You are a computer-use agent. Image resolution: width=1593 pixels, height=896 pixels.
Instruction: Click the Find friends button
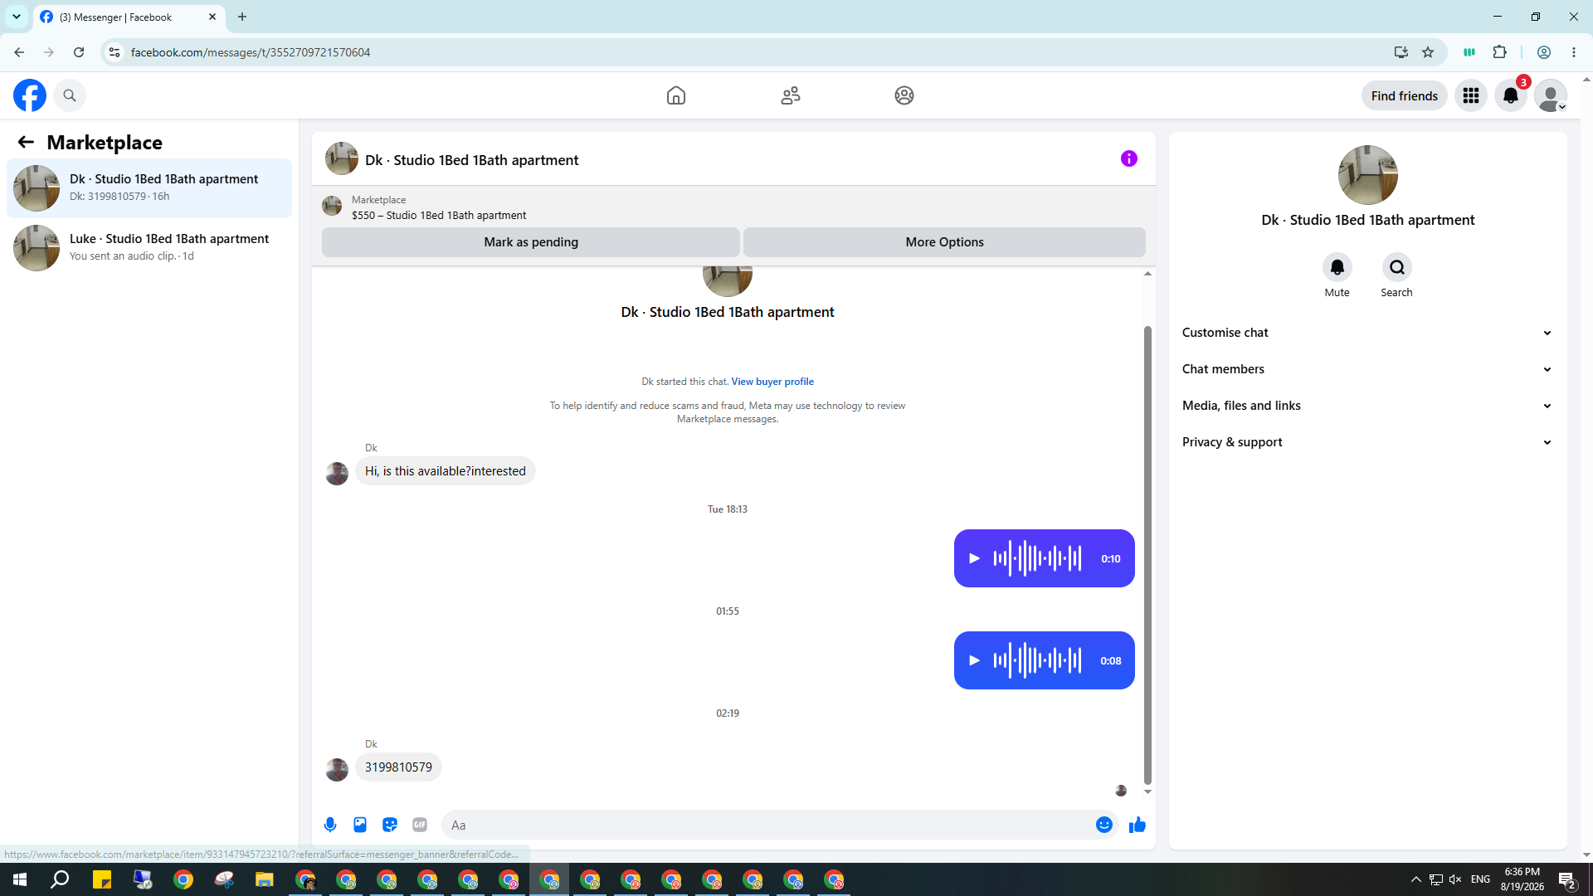pyautogui.click(x=1404, y=95)
